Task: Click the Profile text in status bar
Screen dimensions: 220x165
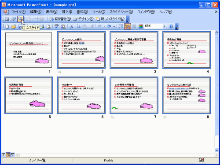Action: pyautogui.click(x=109, y=160)
